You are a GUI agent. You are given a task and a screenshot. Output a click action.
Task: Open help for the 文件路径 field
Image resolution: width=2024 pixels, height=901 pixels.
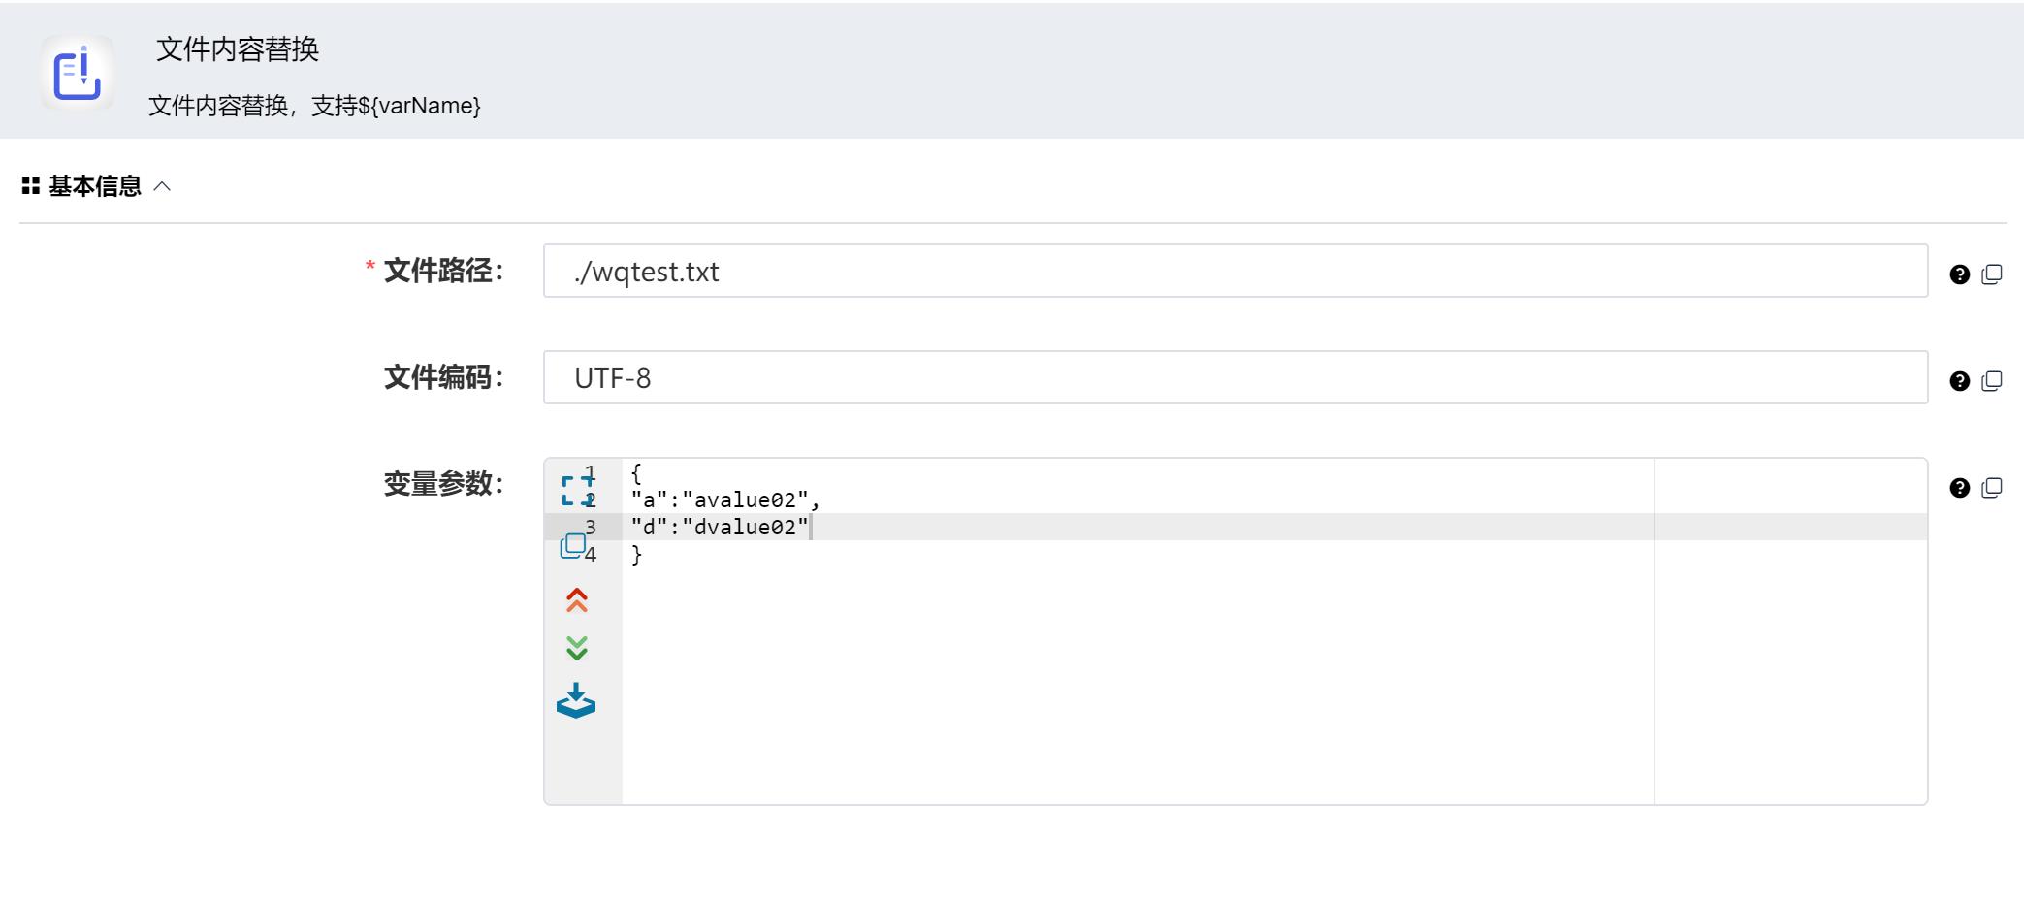coord(1959,274)
